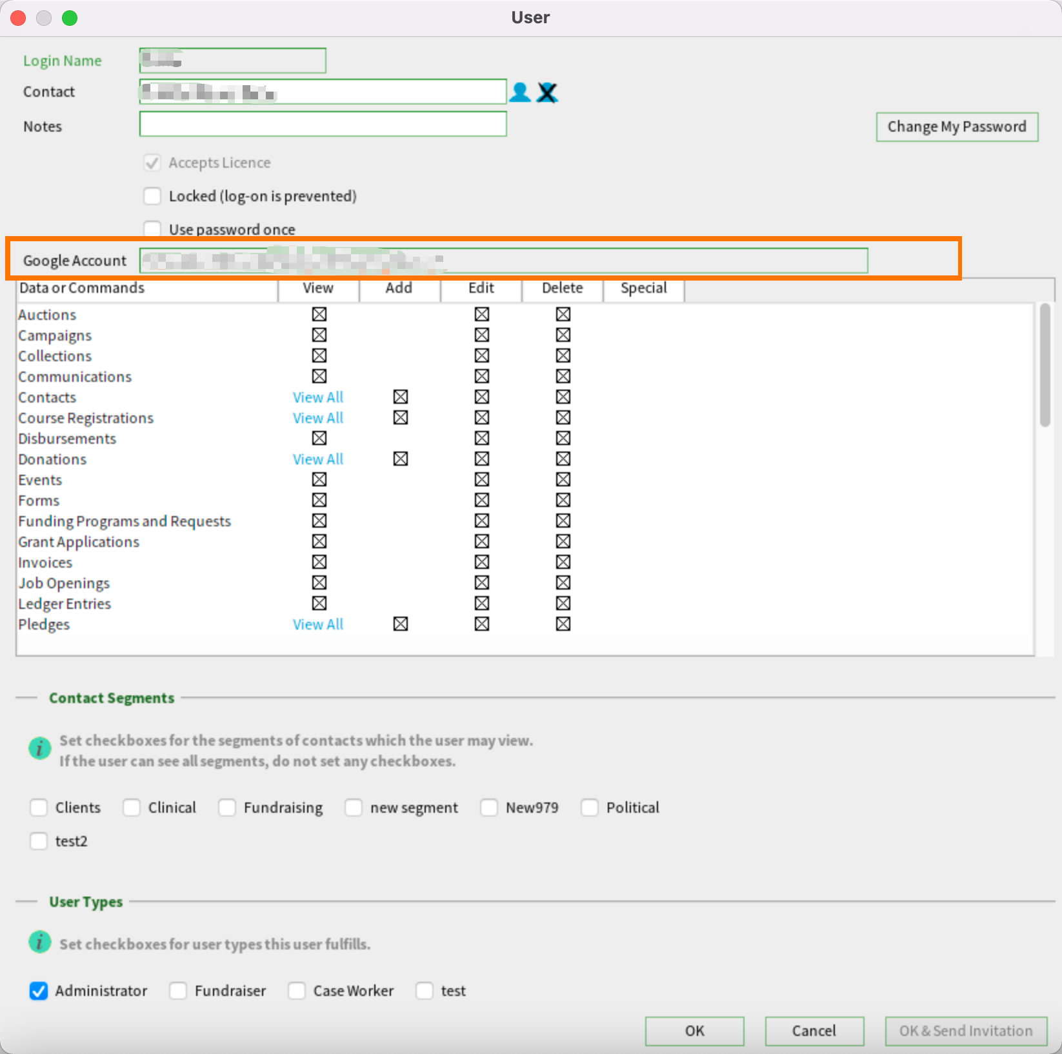Uncheck the Administrator user type
The image size is (1062, 1054).
pyautogui.click(x=39, y=991)
